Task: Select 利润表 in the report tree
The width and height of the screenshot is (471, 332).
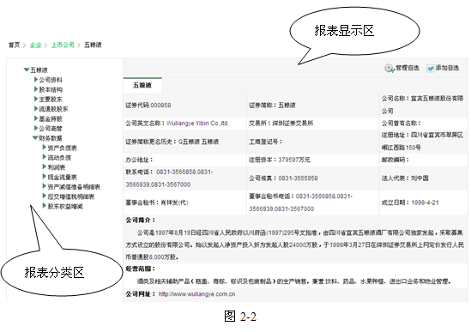Action: (56, 167)
